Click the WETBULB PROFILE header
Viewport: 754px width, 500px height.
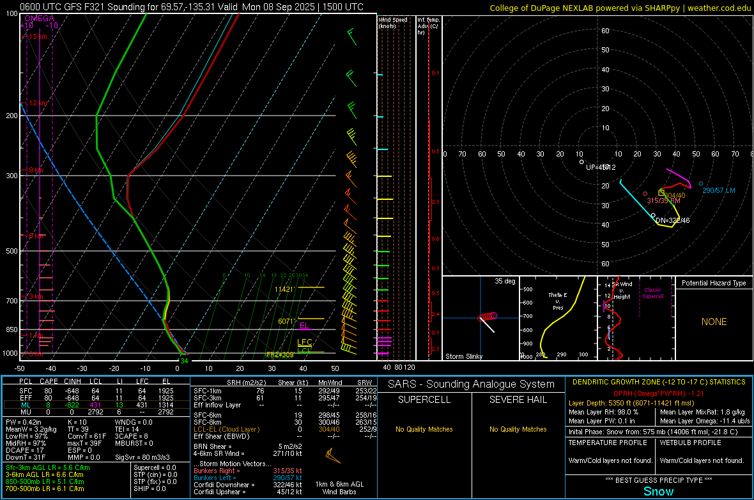(690, 443)
